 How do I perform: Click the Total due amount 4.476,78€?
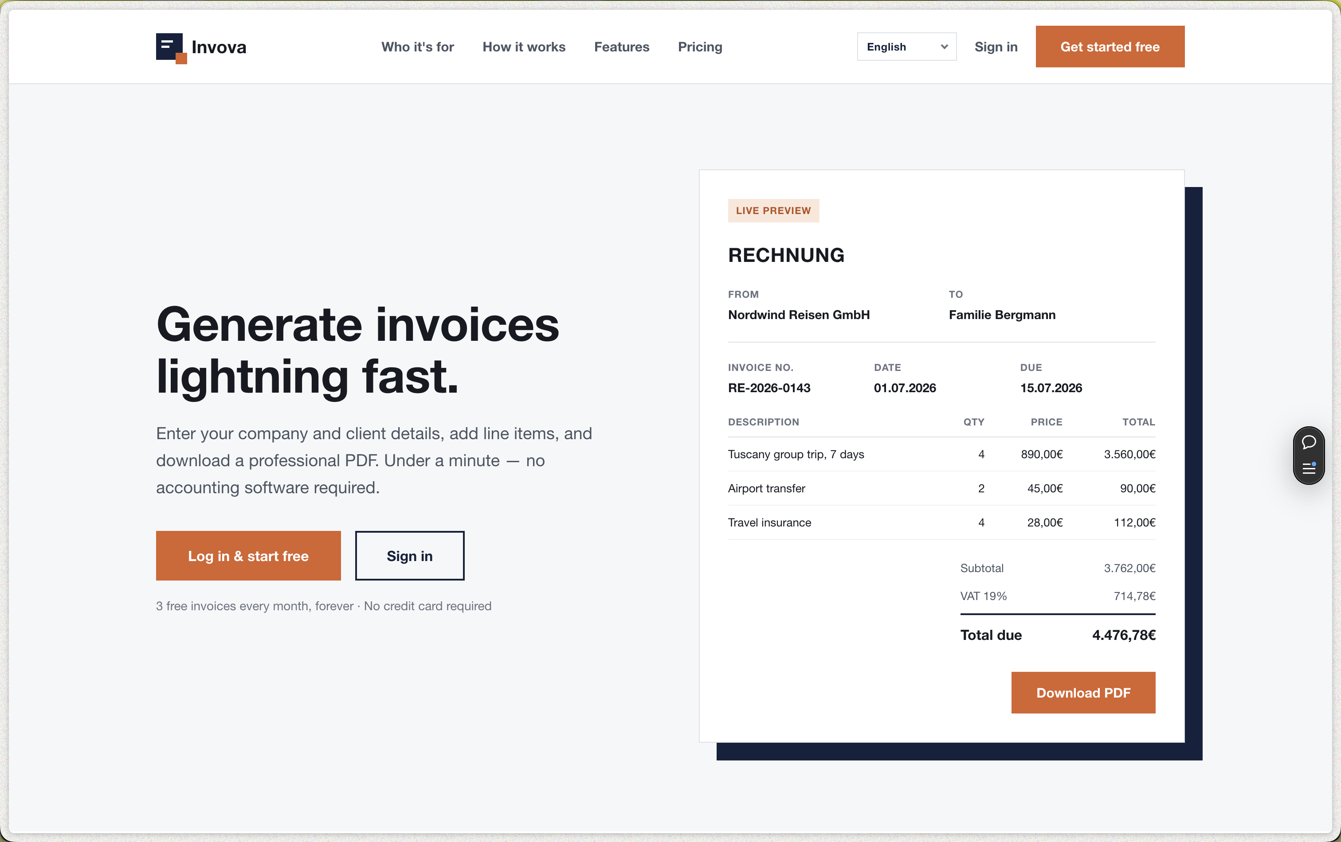(x=1124, y=635)
